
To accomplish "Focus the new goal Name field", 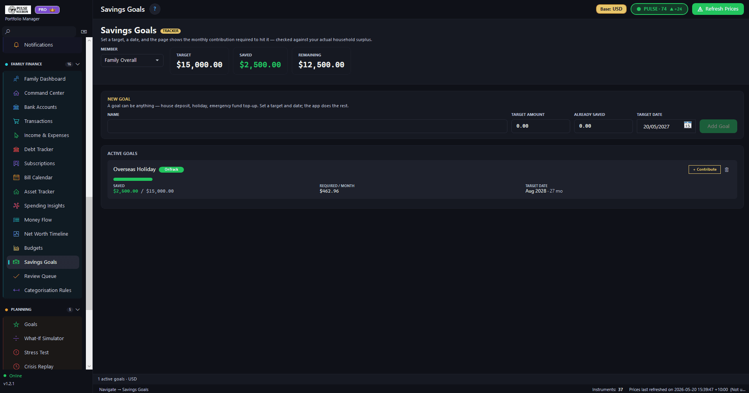I will [x=307, y=126].
